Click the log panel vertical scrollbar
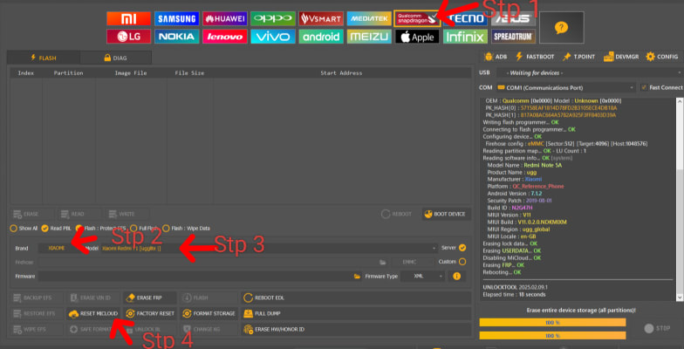This screenshot has height=349, width=684. [x=680, y=199]
